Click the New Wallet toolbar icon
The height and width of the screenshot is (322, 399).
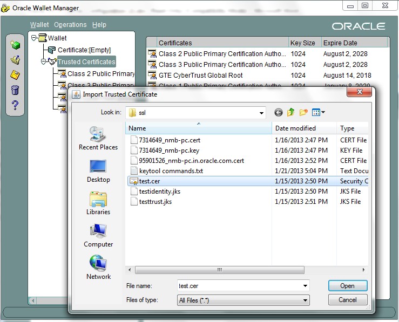pos(15,45)
